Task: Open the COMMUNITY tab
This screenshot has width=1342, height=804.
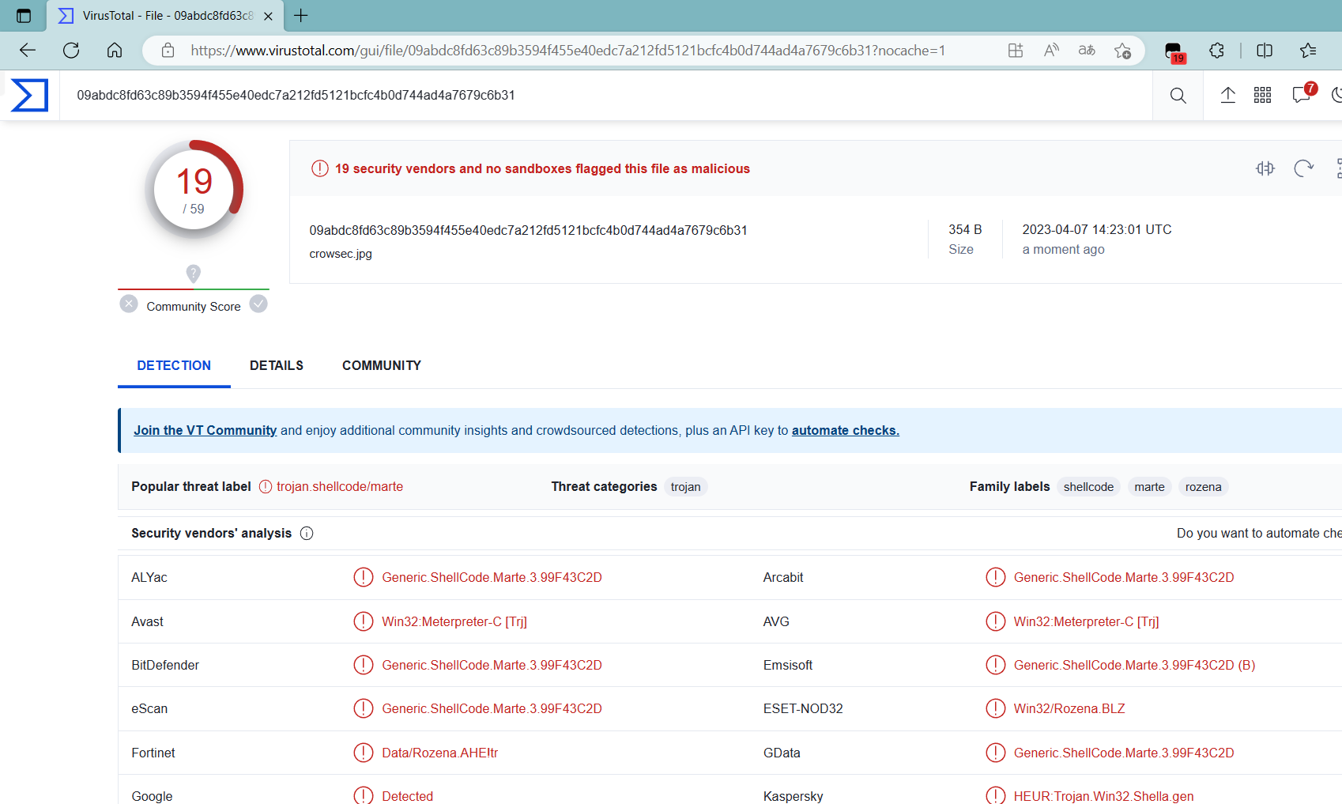Action: [x=381, y=365]
